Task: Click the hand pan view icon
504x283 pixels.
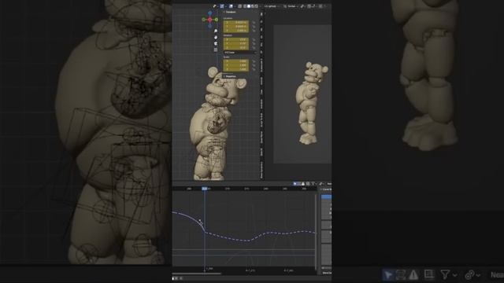Action: pyautogui.click(x=216, y=37)
